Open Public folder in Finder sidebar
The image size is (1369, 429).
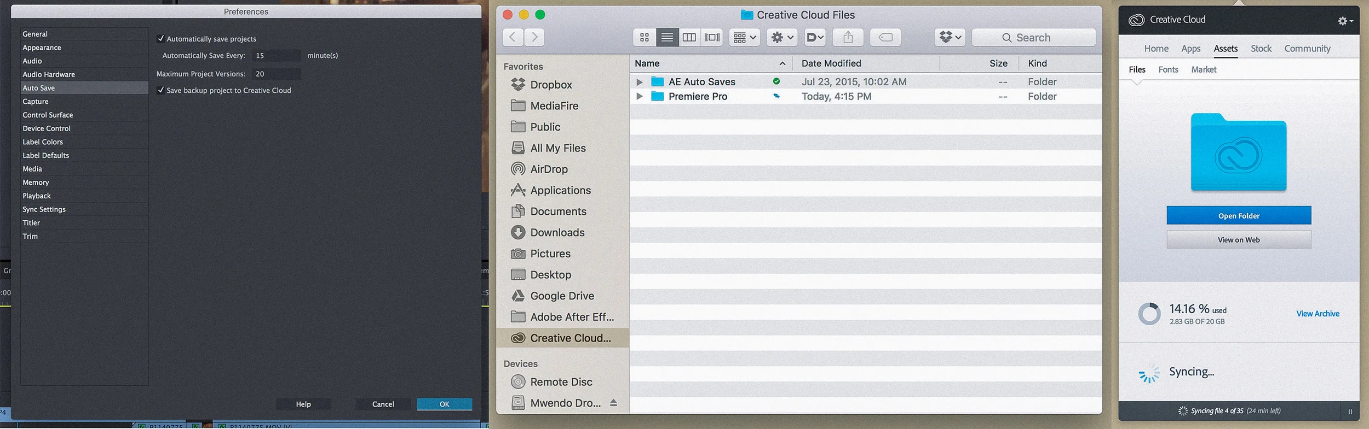[x=562, y=127]
